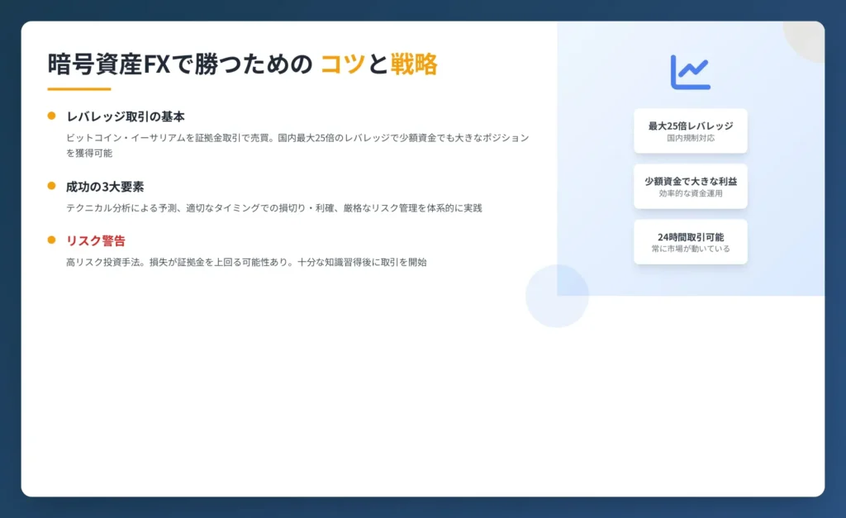The image size is (846, 518).
Task: Click the orange underline below the title
Action: [x=78, y=88]
